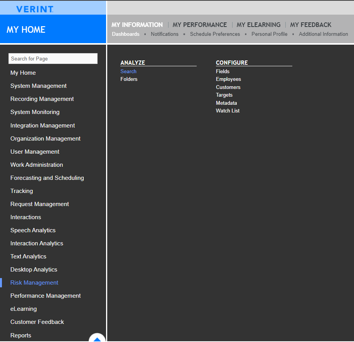Switch to MY FEEDBACK tab
354x342 pixels.
(x=311, y=25)
